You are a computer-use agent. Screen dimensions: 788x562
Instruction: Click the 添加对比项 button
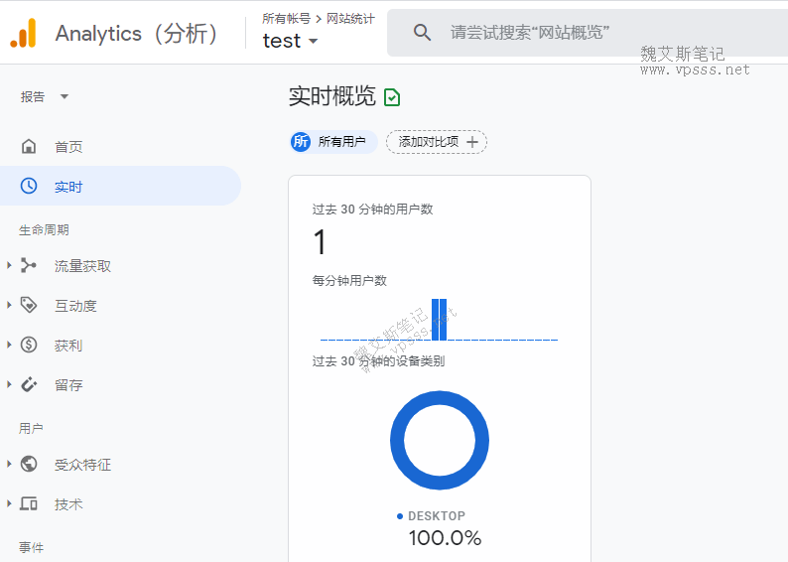[x=437, y=142]
